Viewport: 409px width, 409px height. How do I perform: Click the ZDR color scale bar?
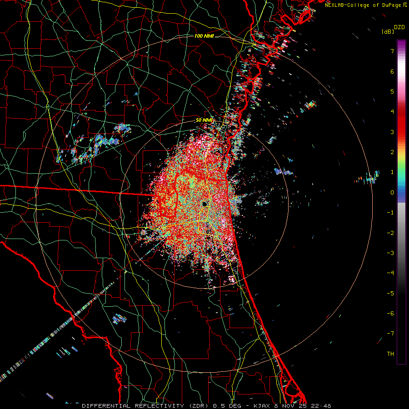401,202
